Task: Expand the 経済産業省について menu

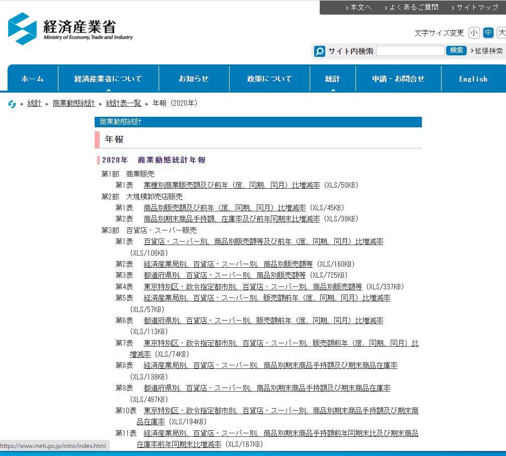Action: click(x=108, y=79)
